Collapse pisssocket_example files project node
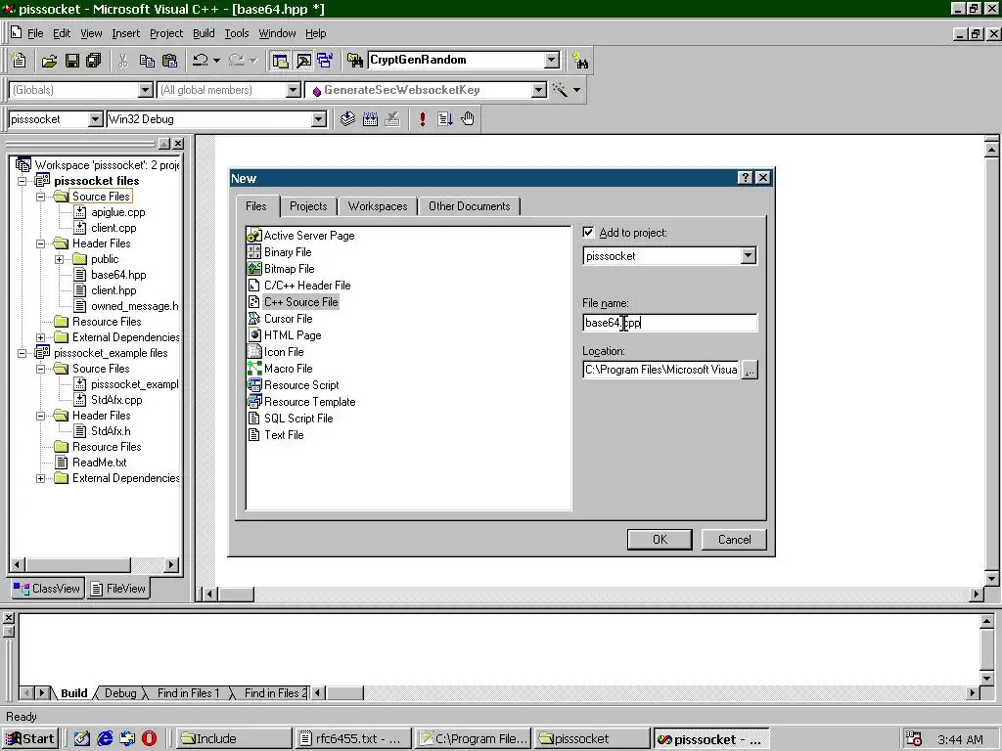 click(x=23, y=353)
